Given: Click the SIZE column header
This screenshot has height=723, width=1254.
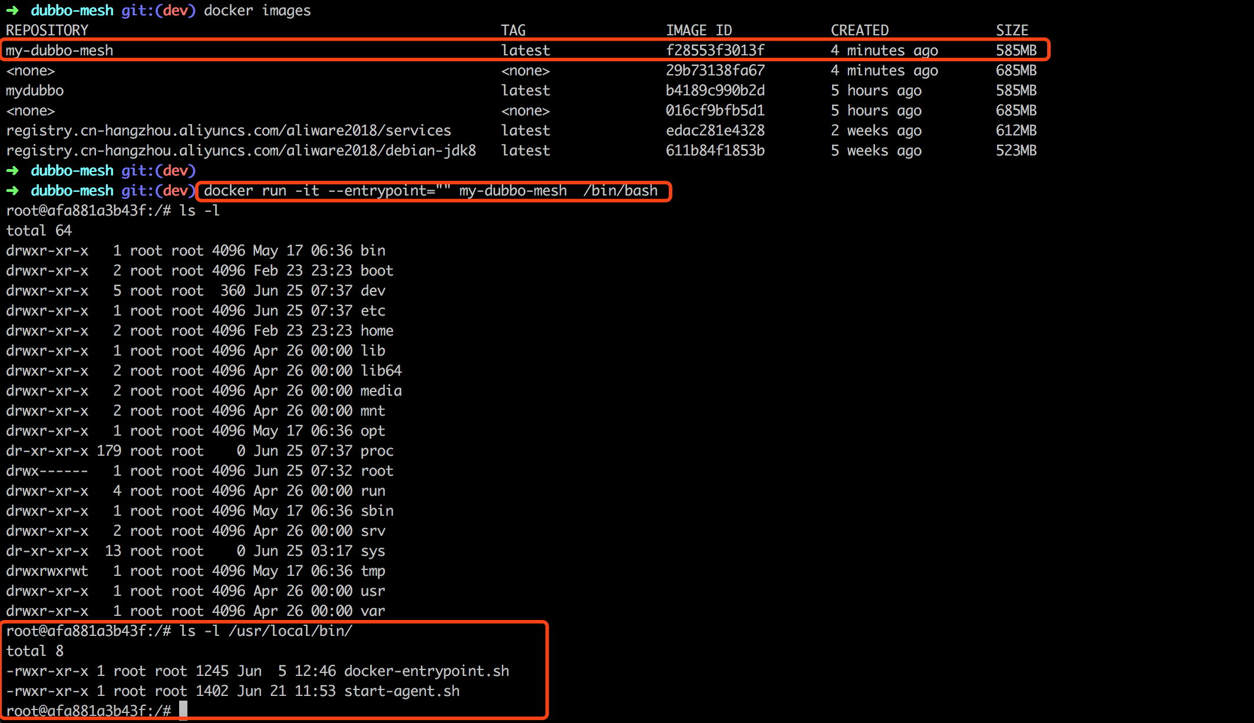Looking at the screenshot, I should (x=1012, y=31).
